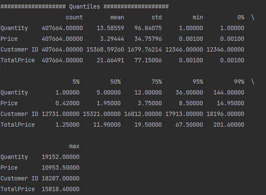
Task: Click the TotalPrice mean value 21.66491
Action: (x=110, y=60)
